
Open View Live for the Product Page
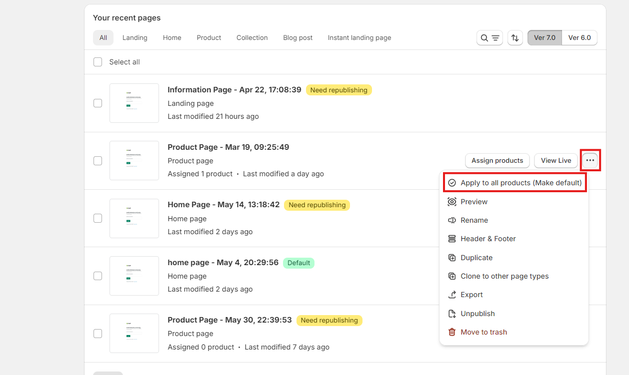tap(555, 160)
